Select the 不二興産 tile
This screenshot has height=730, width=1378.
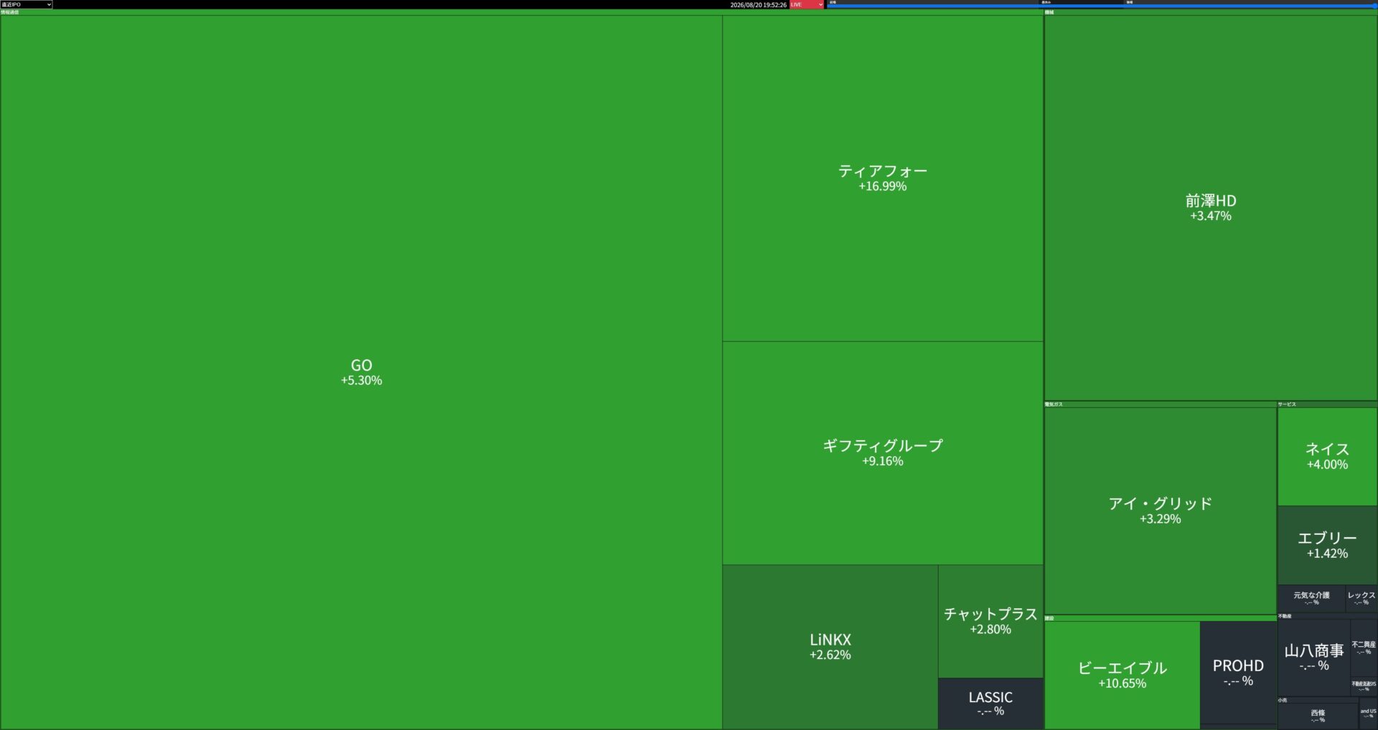[1364, 648]
